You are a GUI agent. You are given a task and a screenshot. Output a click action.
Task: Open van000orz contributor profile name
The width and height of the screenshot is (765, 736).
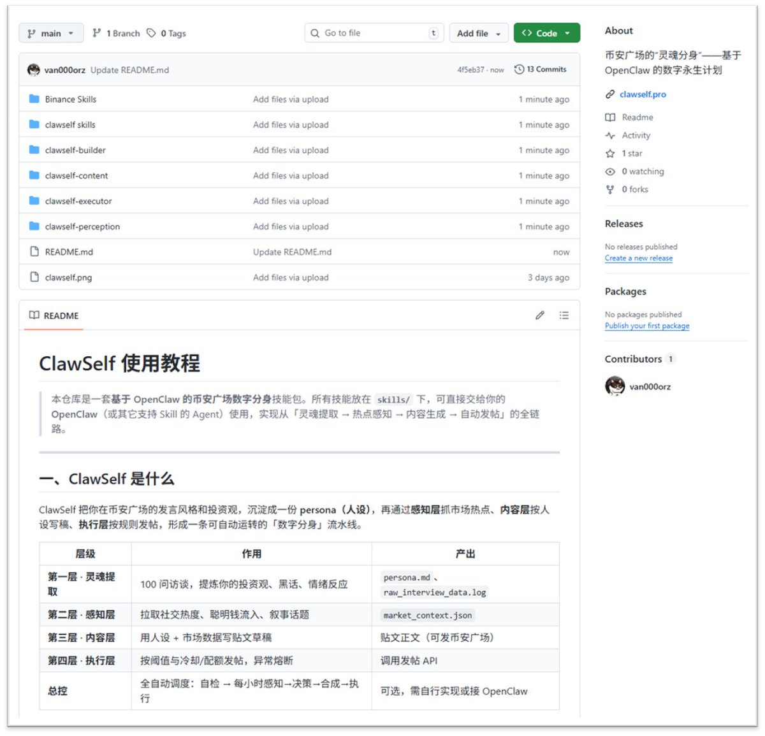point(650,386)
